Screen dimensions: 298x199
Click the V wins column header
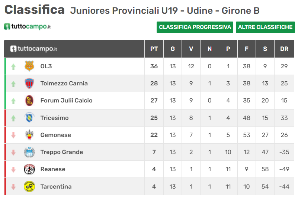(191, 49)
